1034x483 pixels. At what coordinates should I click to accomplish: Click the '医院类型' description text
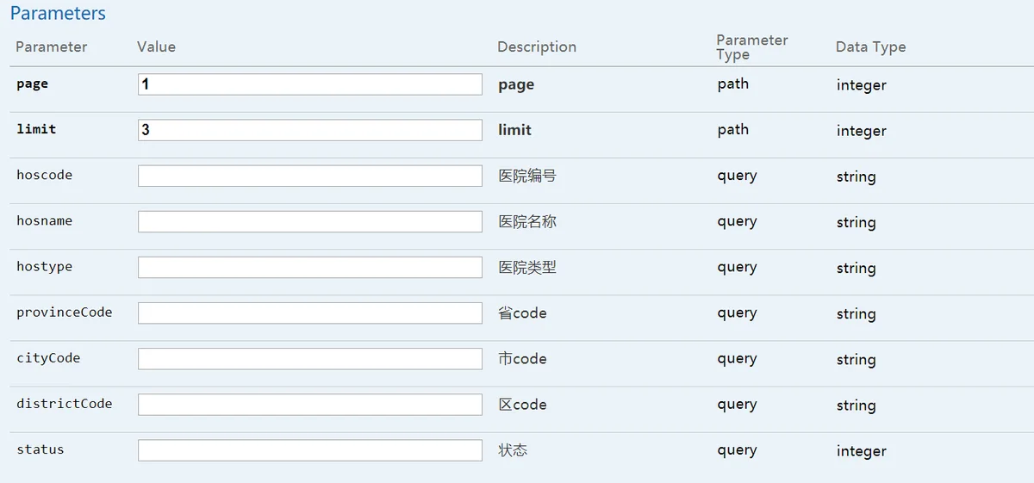527,267
